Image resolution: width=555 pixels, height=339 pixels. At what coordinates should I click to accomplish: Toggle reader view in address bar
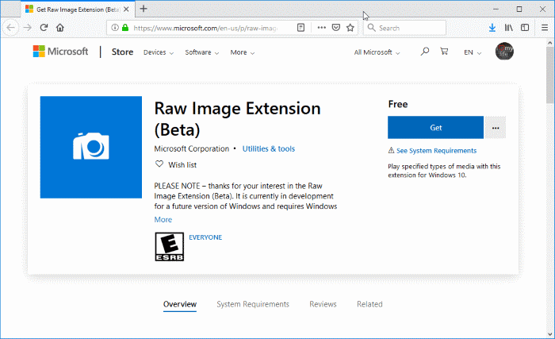pyautogui.click(x=300, y=28)
